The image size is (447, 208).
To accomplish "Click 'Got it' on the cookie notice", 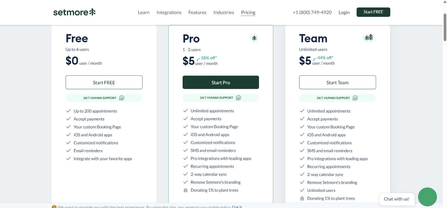I will pos(237,207).
